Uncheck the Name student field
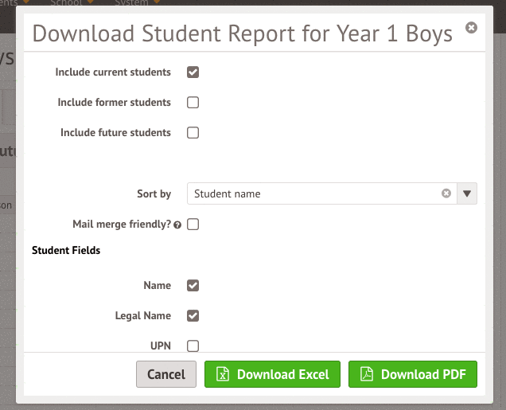Screen dimensions: 506x410 tap(193, 285)
